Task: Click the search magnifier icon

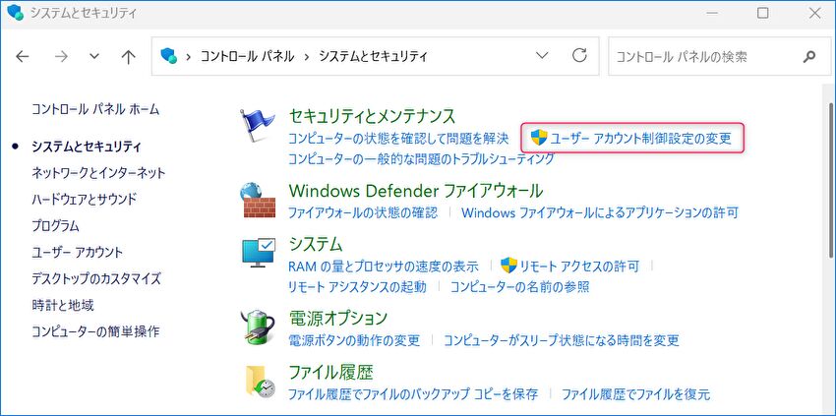Action: click(809, 56)
